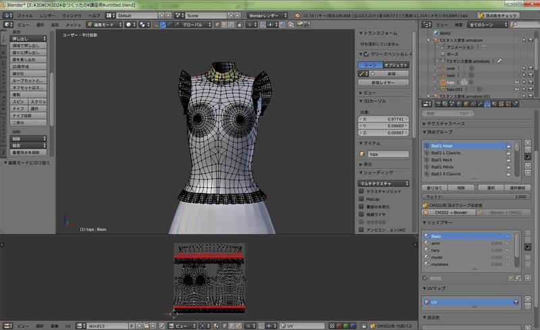540x330 pixels.
Task: Expand the ビュー panel in properties sidebar
Action: [367, 92]
